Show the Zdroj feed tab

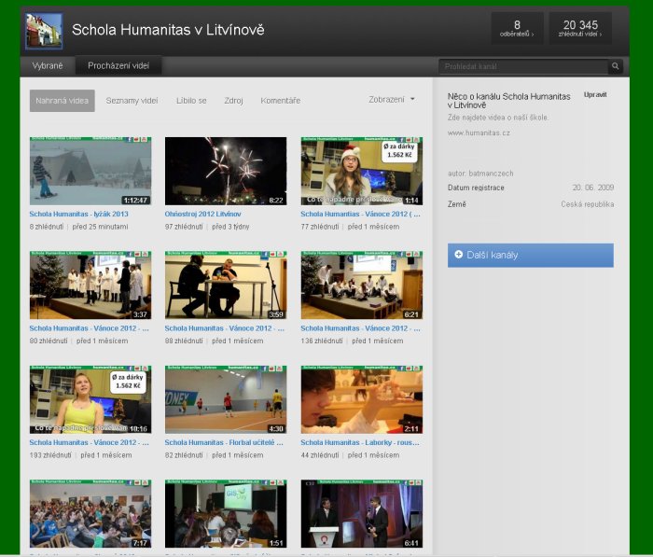click(234, 100)
